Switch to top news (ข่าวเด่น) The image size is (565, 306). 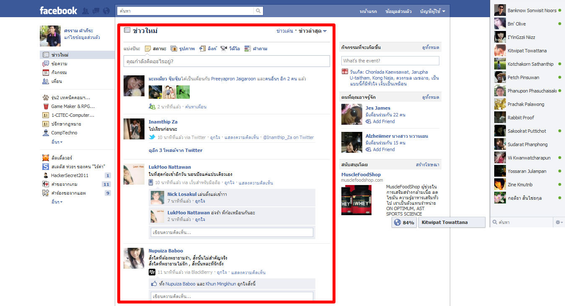(x=285, y=31)
